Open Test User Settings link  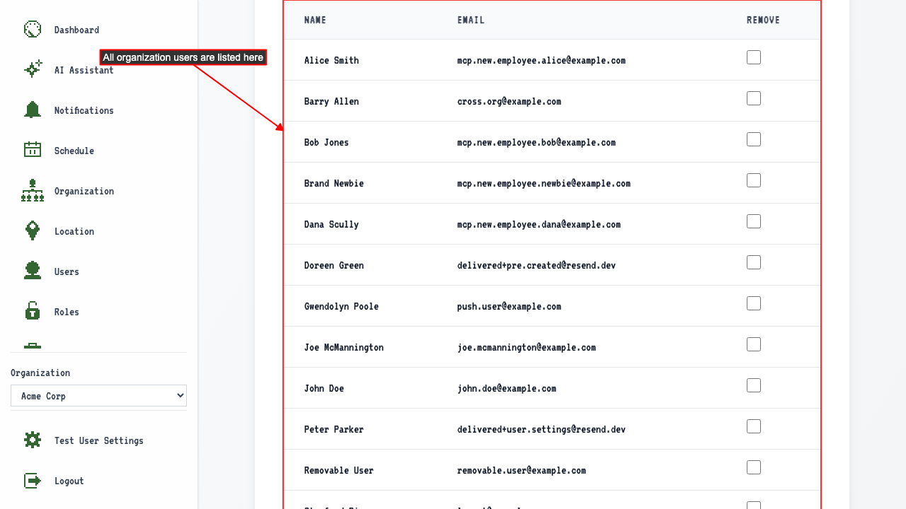pos(98,440)
